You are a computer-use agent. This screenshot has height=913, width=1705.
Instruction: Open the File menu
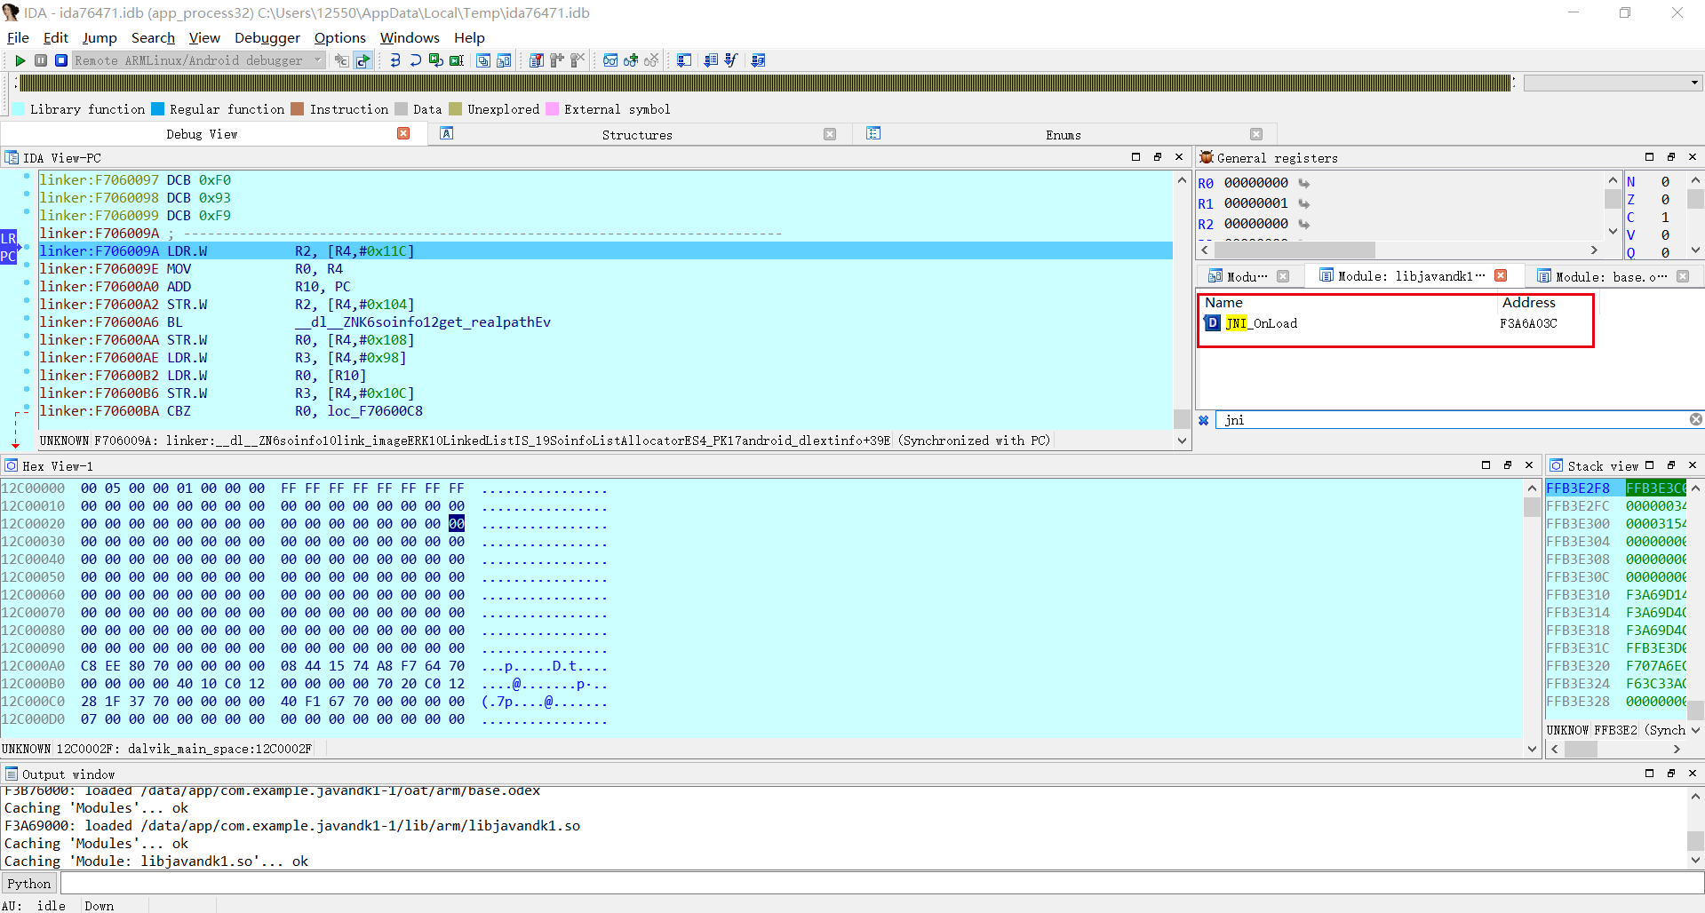[x=18, y=37]
